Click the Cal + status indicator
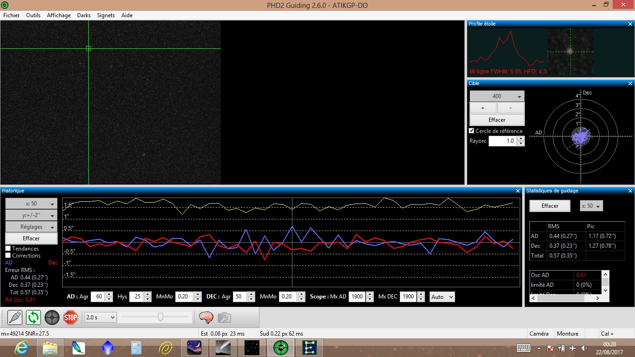635x357 pixels. click(607, 334)
